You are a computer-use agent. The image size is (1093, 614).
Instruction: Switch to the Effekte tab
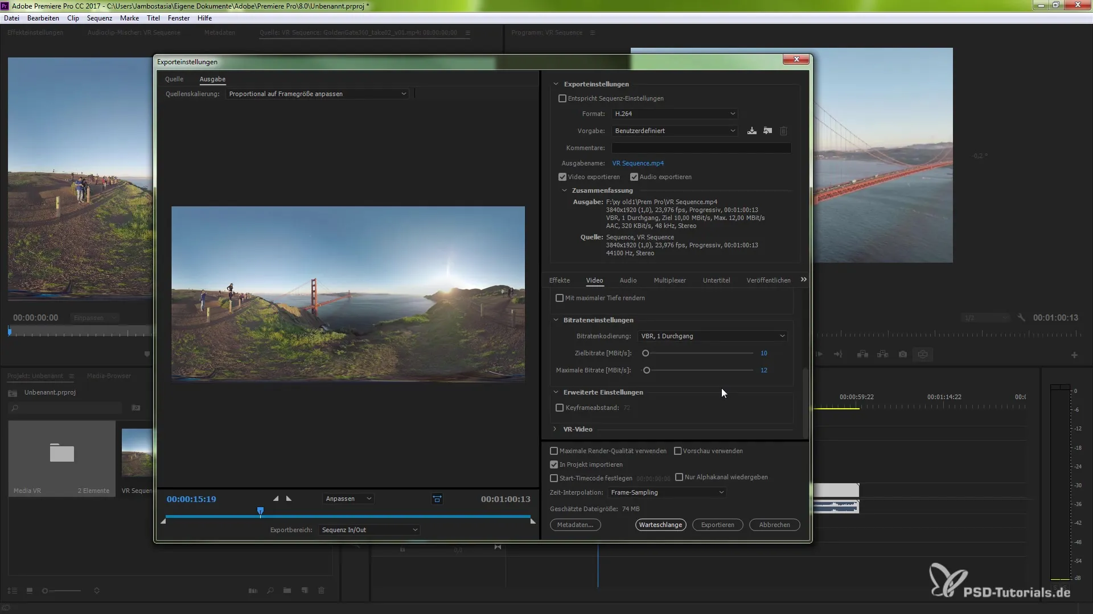[560, 280]
